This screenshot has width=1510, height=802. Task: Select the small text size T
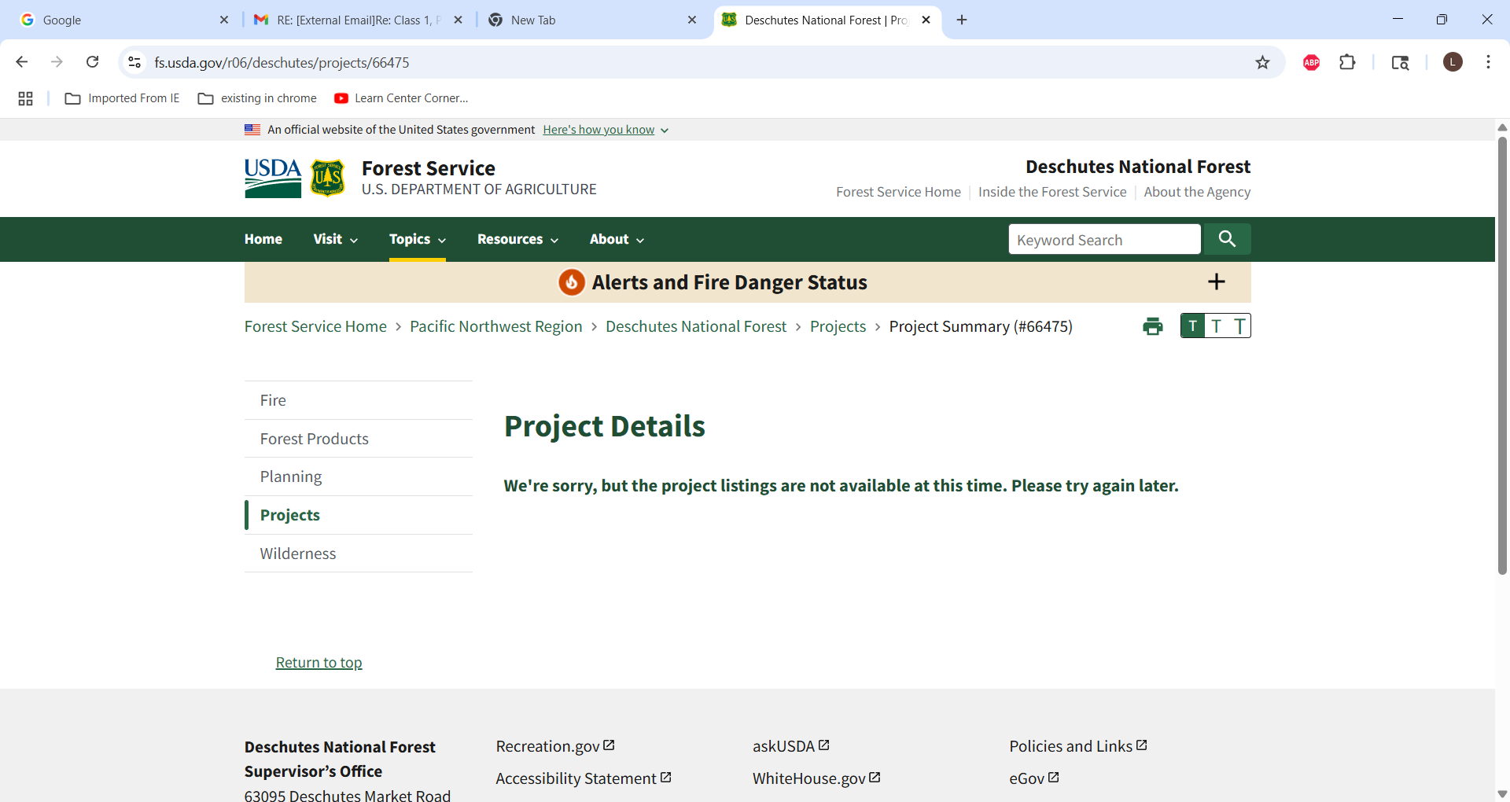(x=1192, y=326)
